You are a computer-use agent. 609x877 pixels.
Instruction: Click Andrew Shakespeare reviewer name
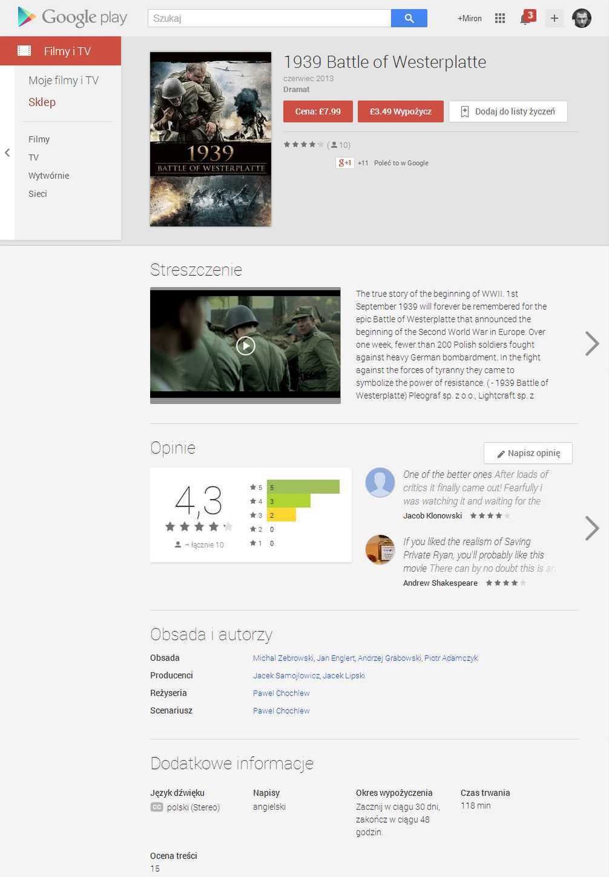(x=440, y=583)
